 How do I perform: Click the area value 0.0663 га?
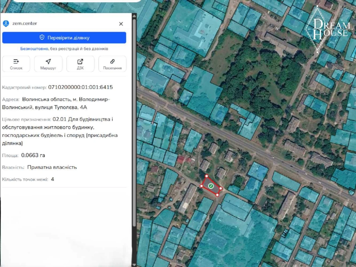[x=33, y=155]
